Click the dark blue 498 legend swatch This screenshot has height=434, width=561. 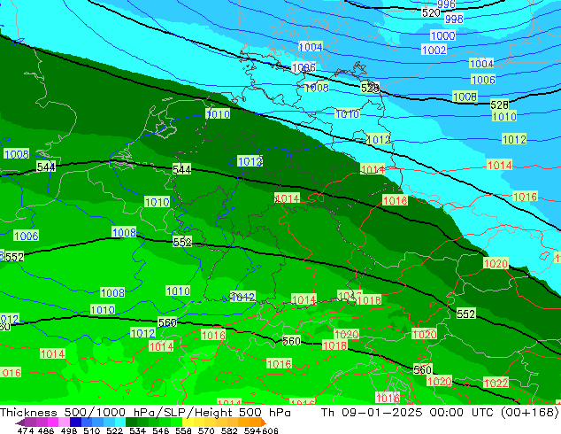tap(75, 422)
